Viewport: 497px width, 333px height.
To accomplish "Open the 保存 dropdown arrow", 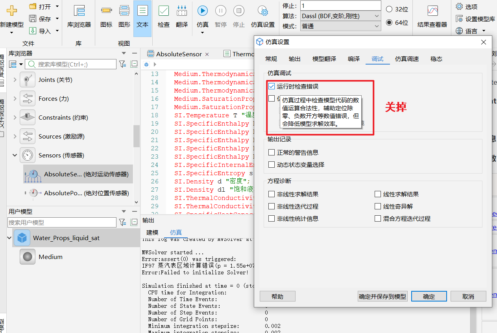I will (57, 18).
